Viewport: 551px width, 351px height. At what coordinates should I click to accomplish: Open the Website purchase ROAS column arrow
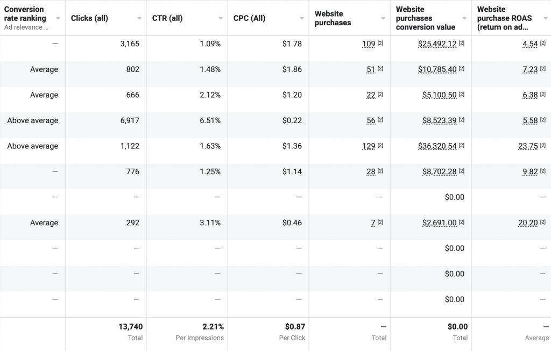tap(546, 17)
